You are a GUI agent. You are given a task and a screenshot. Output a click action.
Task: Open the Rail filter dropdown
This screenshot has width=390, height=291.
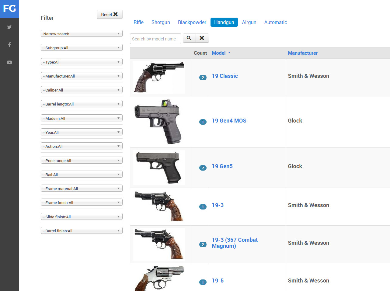tap(82, 174)
